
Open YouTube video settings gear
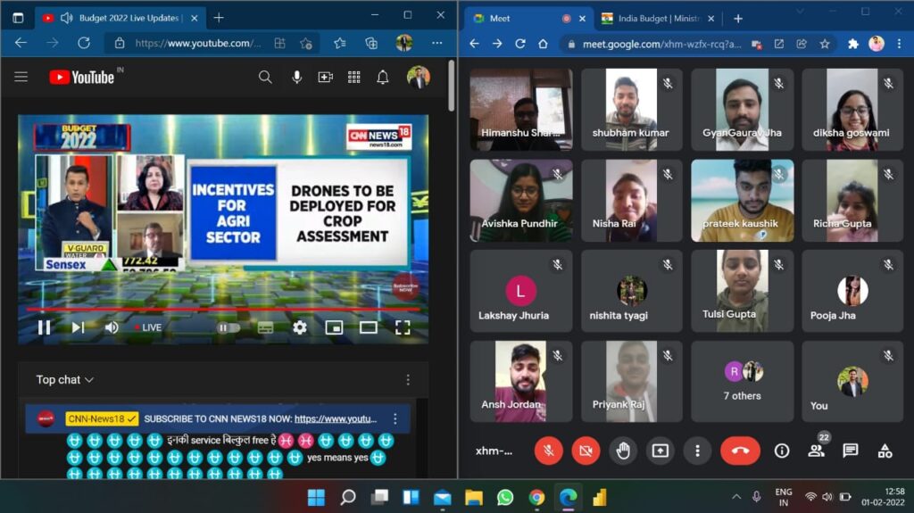(300, 327)
